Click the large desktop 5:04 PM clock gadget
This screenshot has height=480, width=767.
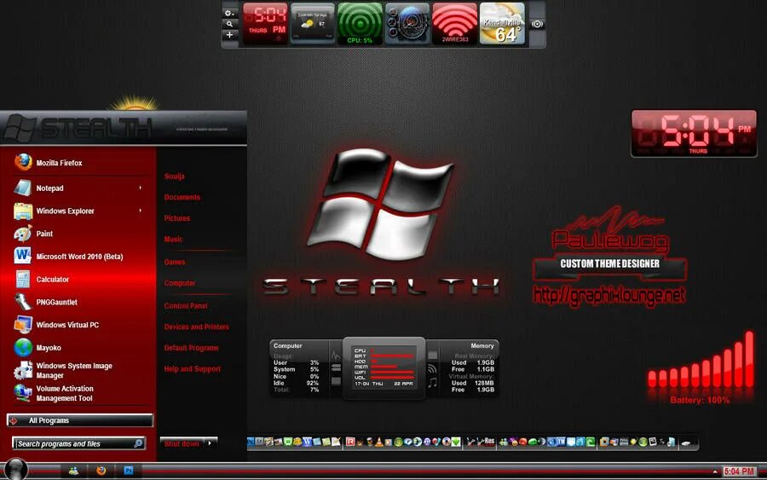point(694,134)
